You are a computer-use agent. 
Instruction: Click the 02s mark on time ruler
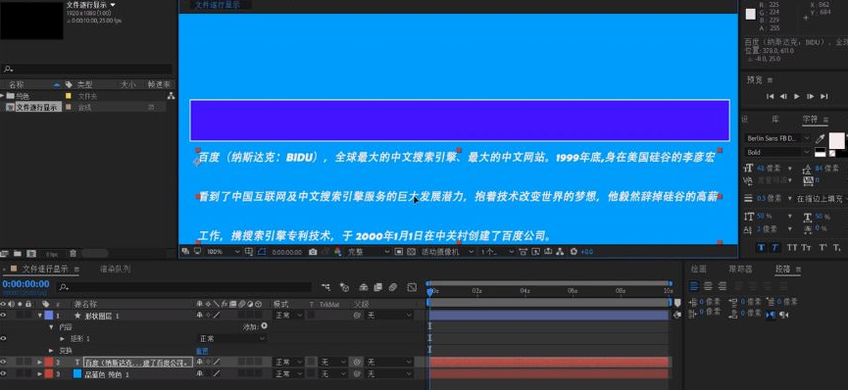[x=476, y=290]
